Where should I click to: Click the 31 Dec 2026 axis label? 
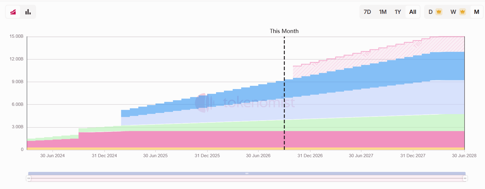(310, 156)
